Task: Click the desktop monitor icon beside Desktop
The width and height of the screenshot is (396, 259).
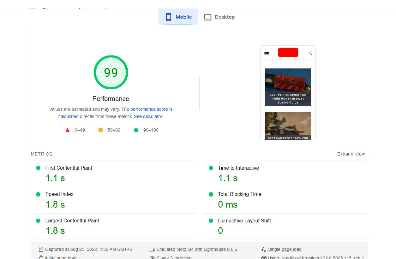Action: click(208, 17)
